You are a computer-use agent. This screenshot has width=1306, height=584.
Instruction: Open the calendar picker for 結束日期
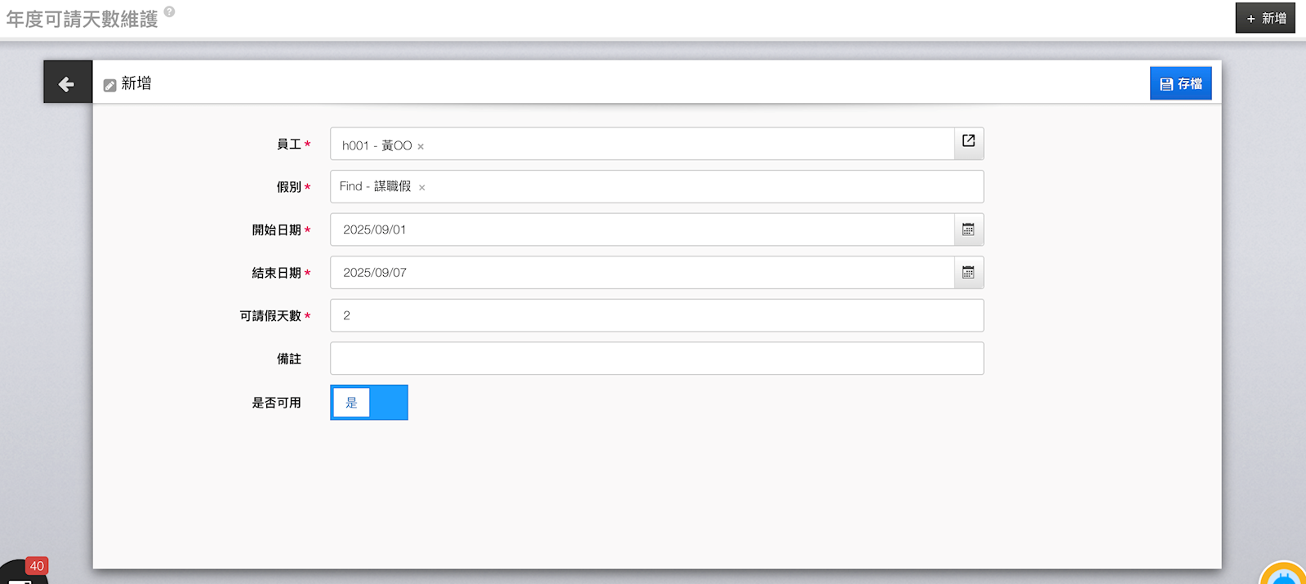pos(969,273)
